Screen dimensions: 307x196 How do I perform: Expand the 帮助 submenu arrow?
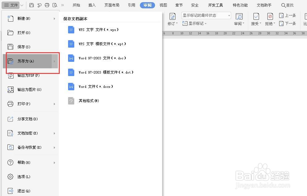[54, 163]
